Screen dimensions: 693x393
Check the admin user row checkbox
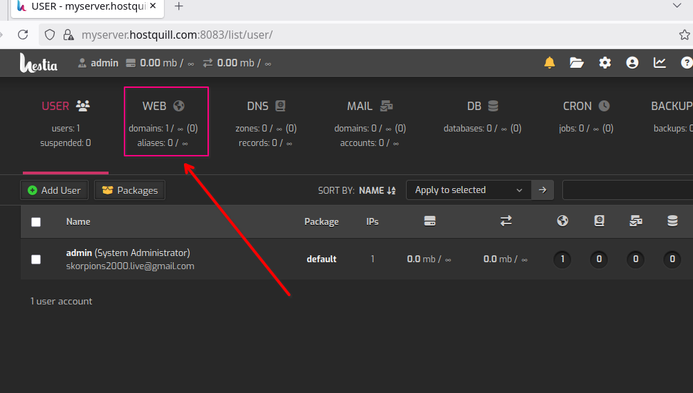coord(36,259)
